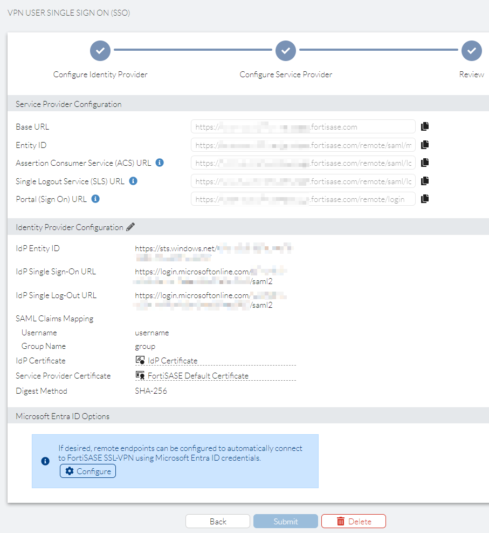Copy the Single Logout Service URL
Viewport: 489px width, 533px height.
[x=424, y=180]
